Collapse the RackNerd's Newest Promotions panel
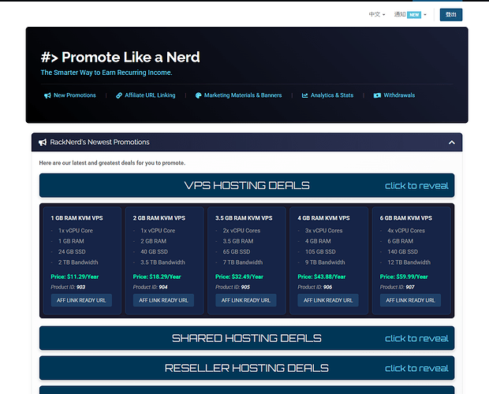 pos(452,143)
